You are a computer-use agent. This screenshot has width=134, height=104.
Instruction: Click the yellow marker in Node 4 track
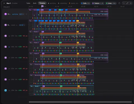point(78,53)
